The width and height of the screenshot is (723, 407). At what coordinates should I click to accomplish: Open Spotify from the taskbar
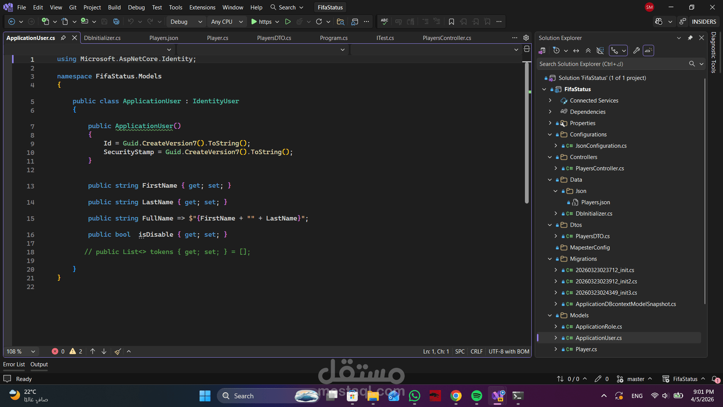tap(476, 396)
